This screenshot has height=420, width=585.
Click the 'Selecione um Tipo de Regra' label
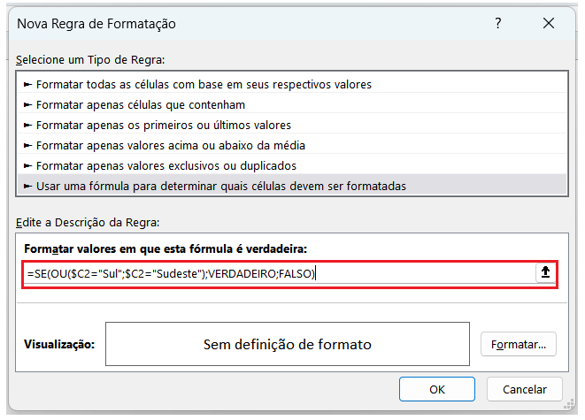coord(90,59)
